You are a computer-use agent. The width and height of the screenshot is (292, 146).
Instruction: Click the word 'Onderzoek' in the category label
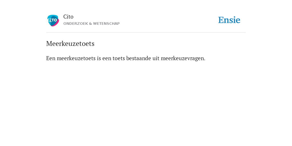point(76,24)
